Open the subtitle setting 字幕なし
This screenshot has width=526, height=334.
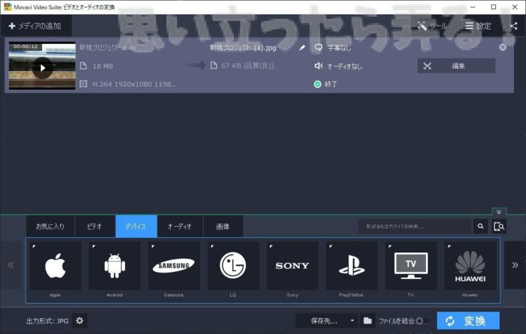tap(333, 47)
